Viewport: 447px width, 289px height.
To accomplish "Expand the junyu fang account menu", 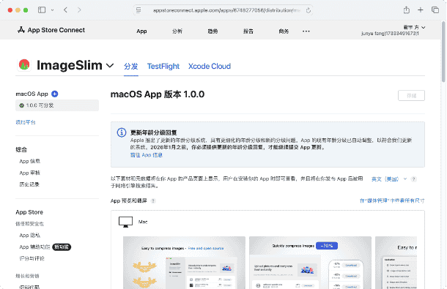I will (x=394, y=30).
